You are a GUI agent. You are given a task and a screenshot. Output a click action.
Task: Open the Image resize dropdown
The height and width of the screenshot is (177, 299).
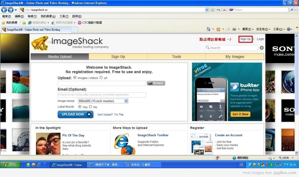(126, 101)
